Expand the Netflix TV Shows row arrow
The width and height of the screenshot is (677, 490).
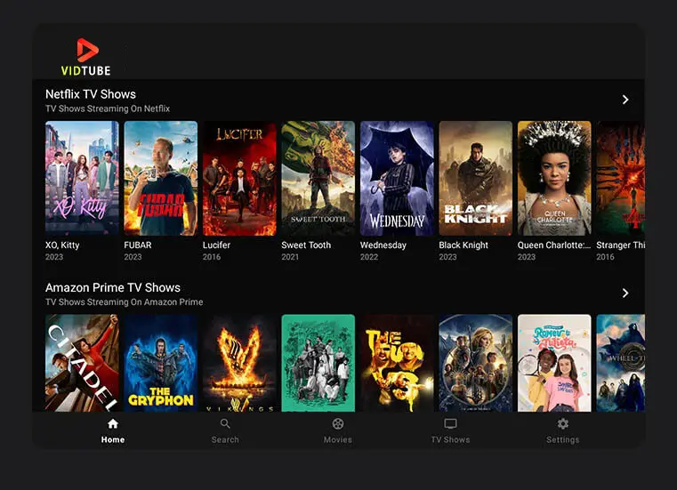pos(625,100)
